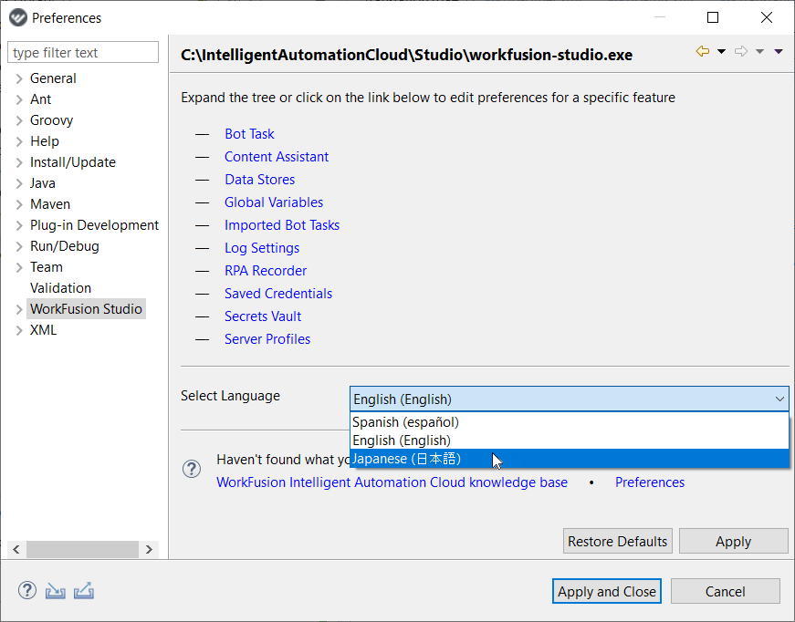This screenshot has height=622, width=795.
Task: Expand the General tree node
Action: 19,78
